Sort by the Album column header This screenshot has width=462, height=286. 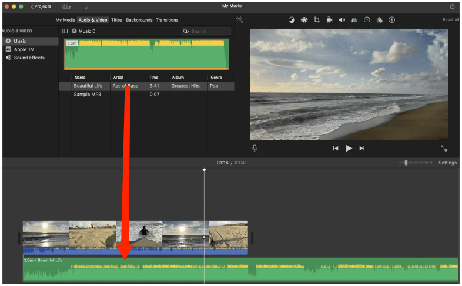[x=178, y=78]
